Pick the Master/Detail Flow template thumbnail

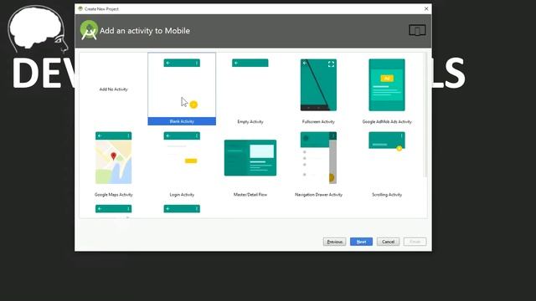250,158
